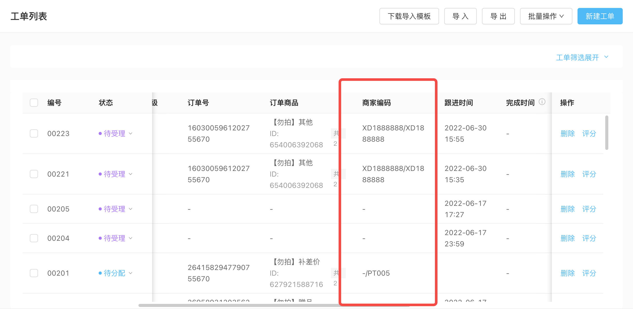The height and width of the screenshot is (309, 633).
Task: Expand the 工单筛选展开 filter panel
Action: (x=582, y=57)
